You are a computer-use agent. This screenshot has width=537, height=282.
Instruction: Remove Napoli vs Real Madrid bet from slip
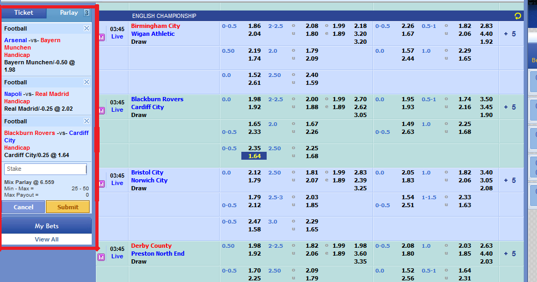(x=86, y=82)
